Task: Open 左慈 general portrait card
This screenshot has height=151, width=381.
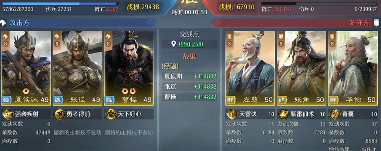Action: click(250, 68)
